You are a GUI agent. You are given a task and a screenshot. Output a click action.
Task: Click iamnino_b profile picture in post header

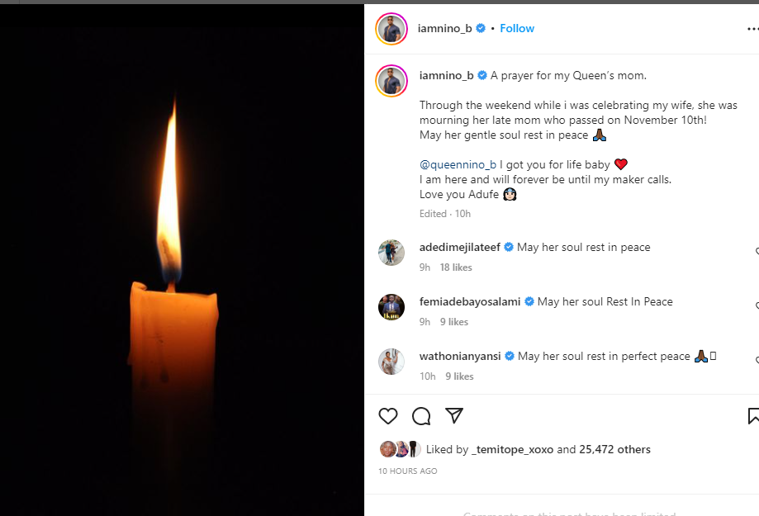391,29
